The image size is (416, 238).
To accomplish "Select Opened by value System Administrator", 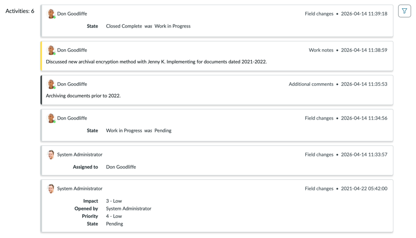I will pos(128,208).
